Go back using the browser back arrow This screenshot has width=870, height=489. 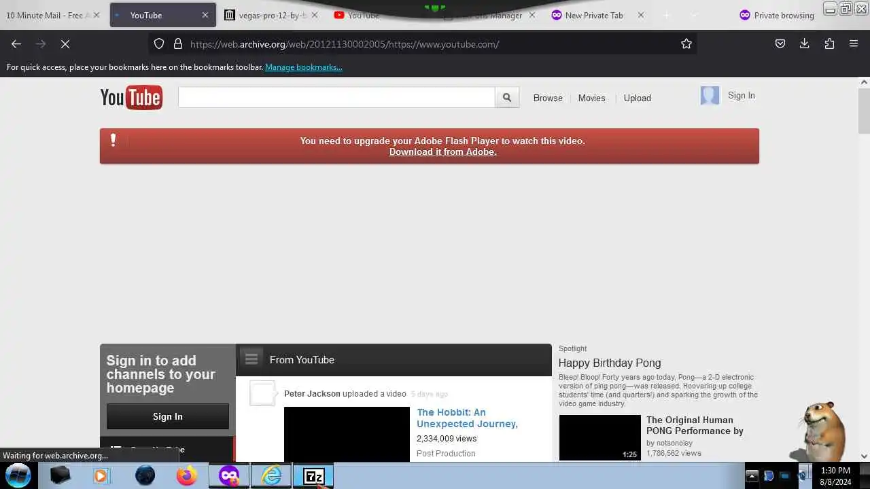tap(16, 43)
